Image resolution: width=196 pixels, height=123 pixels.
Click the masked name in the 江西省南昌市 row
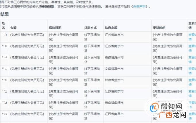4,114
